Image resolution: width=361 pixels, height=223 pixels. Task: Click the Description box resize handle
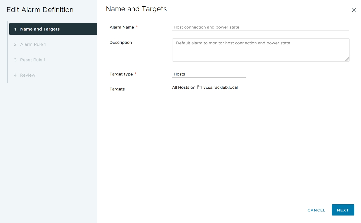point(348,60)
